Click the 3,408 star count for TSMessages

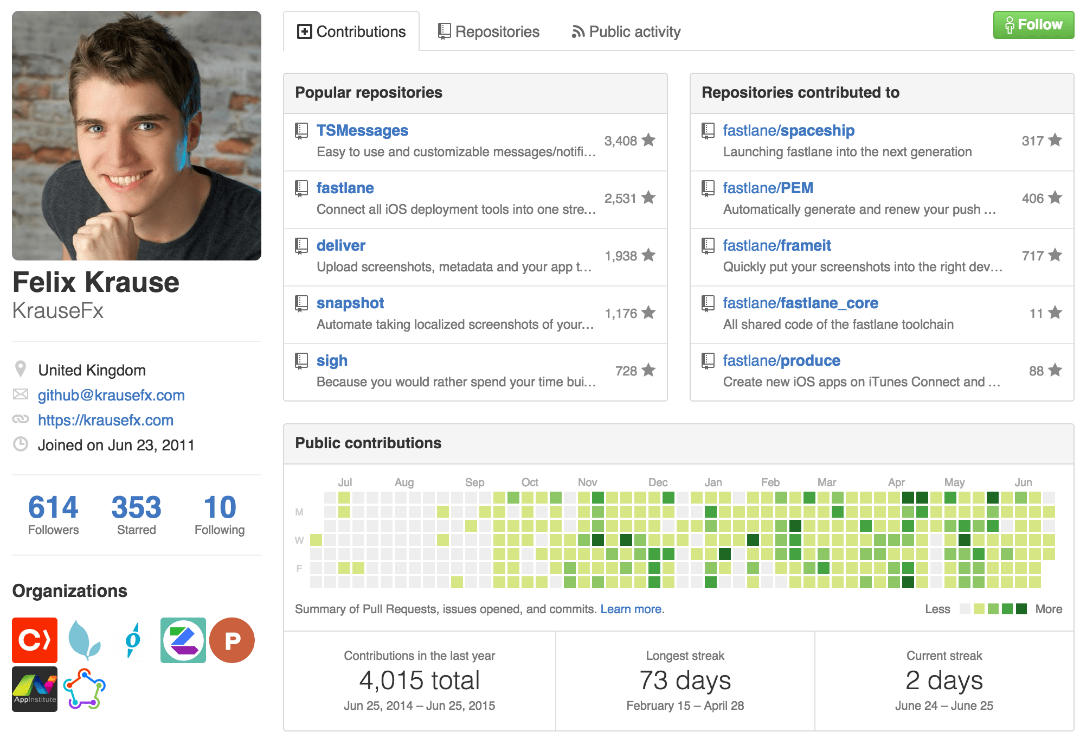[x=621, y=141]
